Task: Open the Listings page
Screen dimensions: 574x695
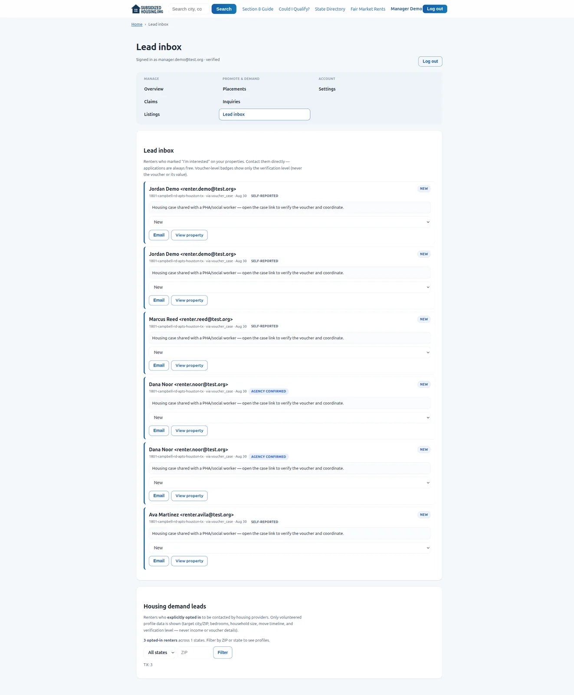Action: [152, 114]
